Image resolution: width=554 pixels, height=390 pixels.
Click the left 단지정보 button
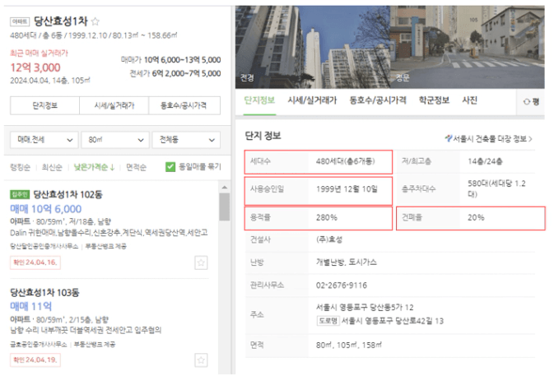[45, 105]
